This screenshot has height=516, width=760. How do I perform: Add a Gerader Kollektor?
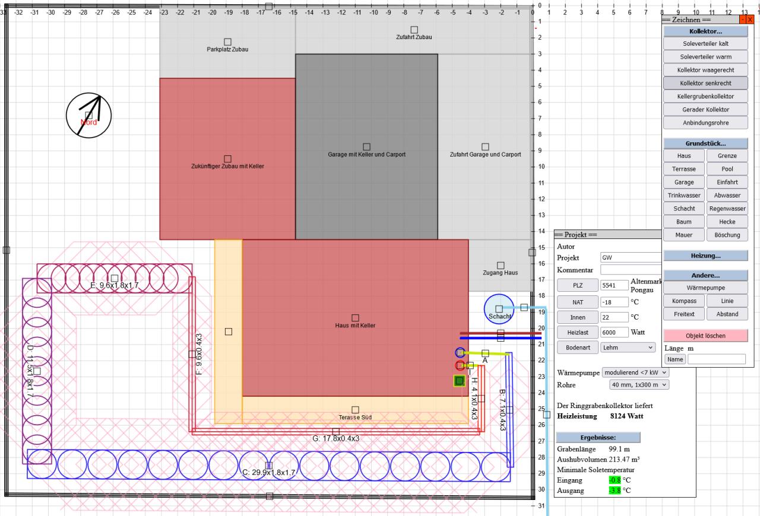tap(705, 110)
